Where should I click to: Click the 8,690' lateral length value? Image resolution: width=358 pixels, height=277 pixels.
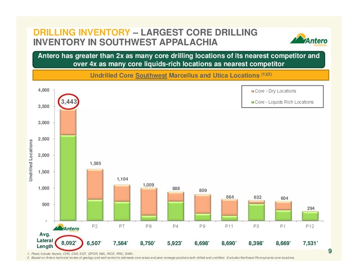click(x=229, y=243)
